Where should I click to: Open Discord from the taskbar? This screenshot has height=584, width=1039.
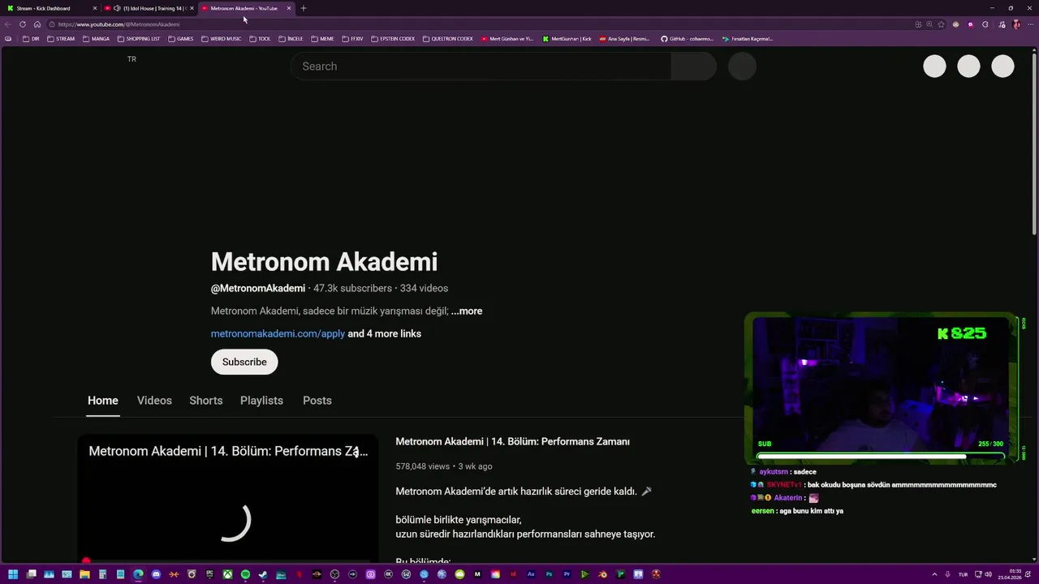coord(156,574)
